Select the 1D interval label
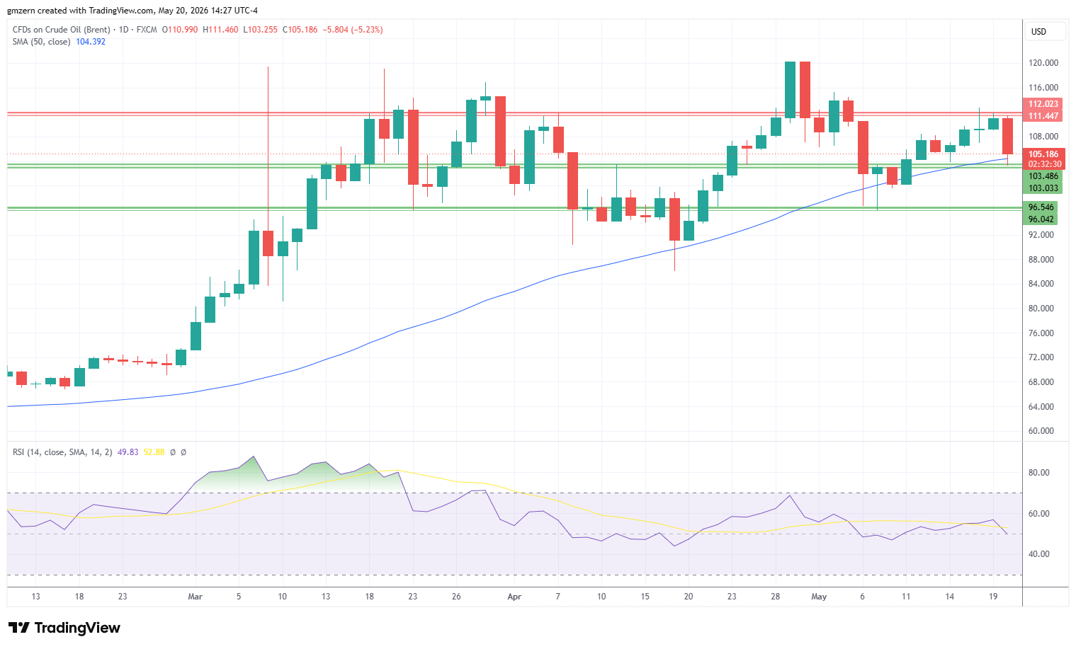Image resolution: width=1076 pixels, height=649 pixels. 123,30
